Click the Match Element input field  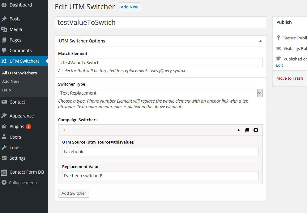click(160, 63)
